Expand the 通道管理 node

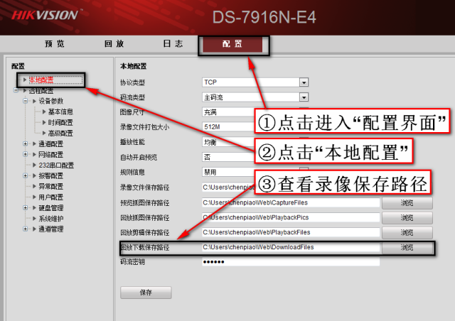point(26,229)
